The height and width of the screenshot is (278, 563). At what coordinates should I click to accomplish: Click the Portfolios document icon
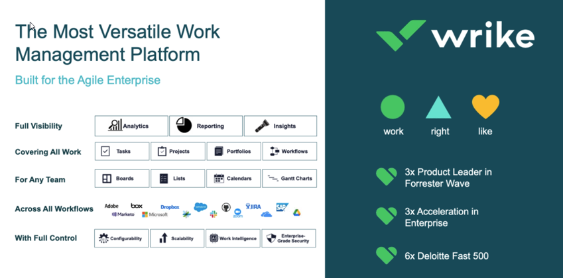click(x=219, y=152)
